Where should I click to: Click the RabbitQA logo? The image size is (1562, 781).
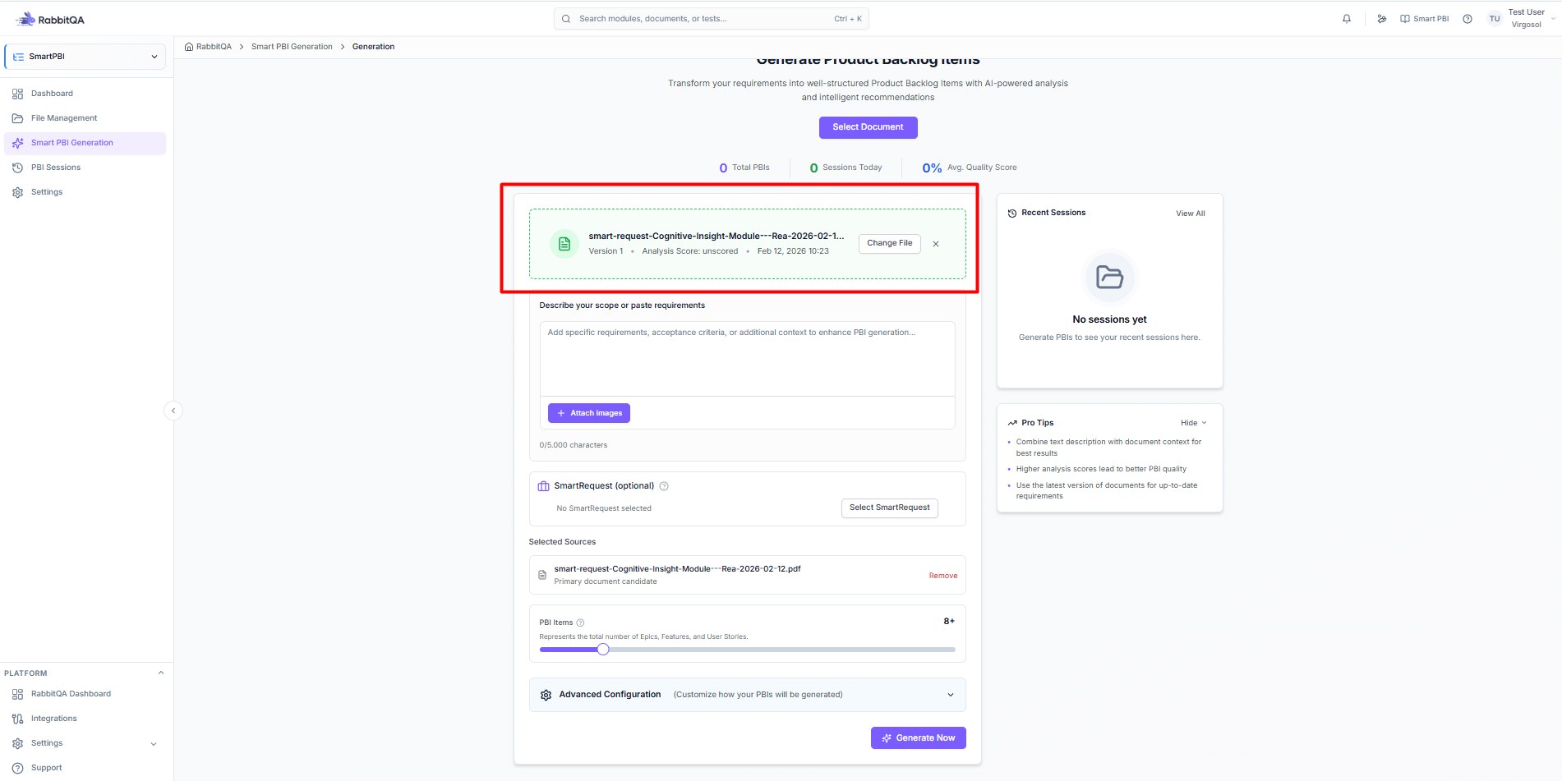click(x=50, y=19)
